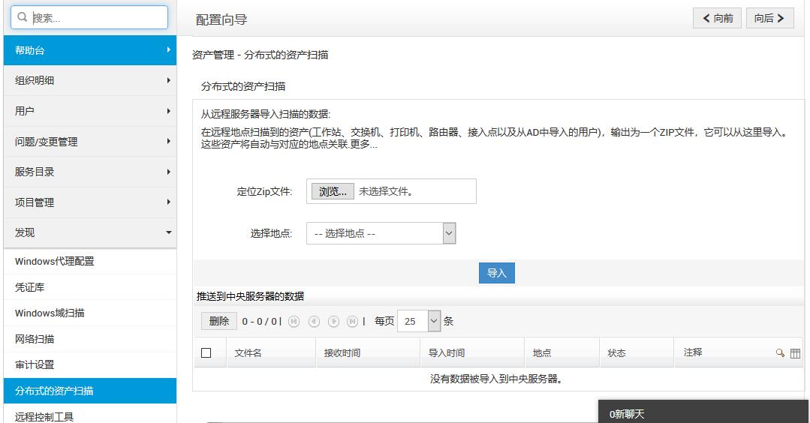Click the 向后 navigation button
Image resolution: width=810 pixels, height=423 pixels.
(769, 18)
